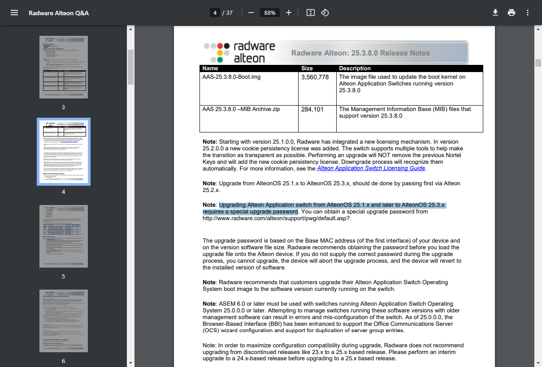Zoom out with the minus button
The width and height of the screenshot is (542, 367).
tap(251, 13)
